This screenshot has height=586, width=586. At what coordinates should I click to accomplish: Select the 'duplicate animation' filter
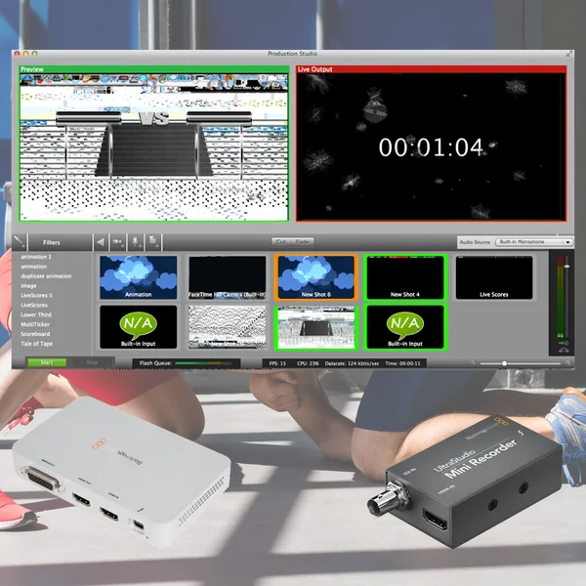[46, 276]
